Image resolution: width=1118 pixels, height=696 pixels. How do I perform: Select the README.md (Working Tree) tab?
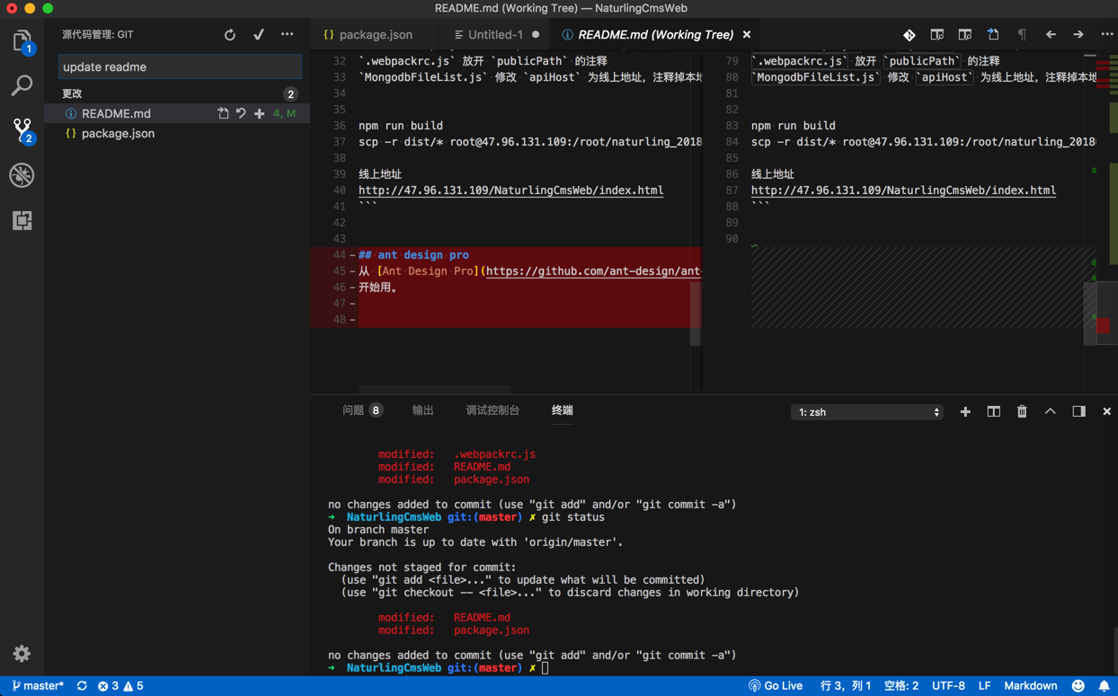[x=655, y=35]
